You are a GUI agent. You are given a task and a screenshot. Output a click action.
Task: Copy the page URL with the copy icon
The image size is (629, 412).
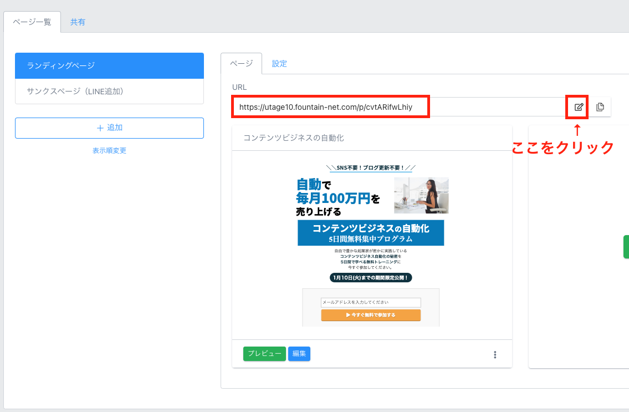click(x=600, y=107)
